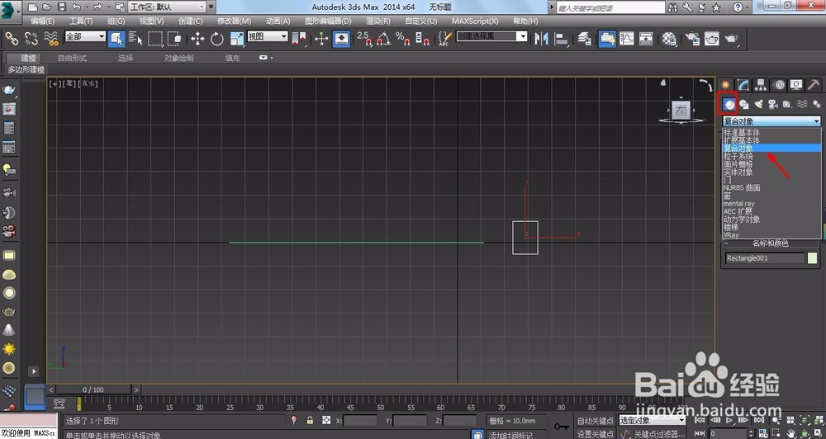Open the Layer Manager
This screenshot has height=439, width=826.
(x=584, y=39)
